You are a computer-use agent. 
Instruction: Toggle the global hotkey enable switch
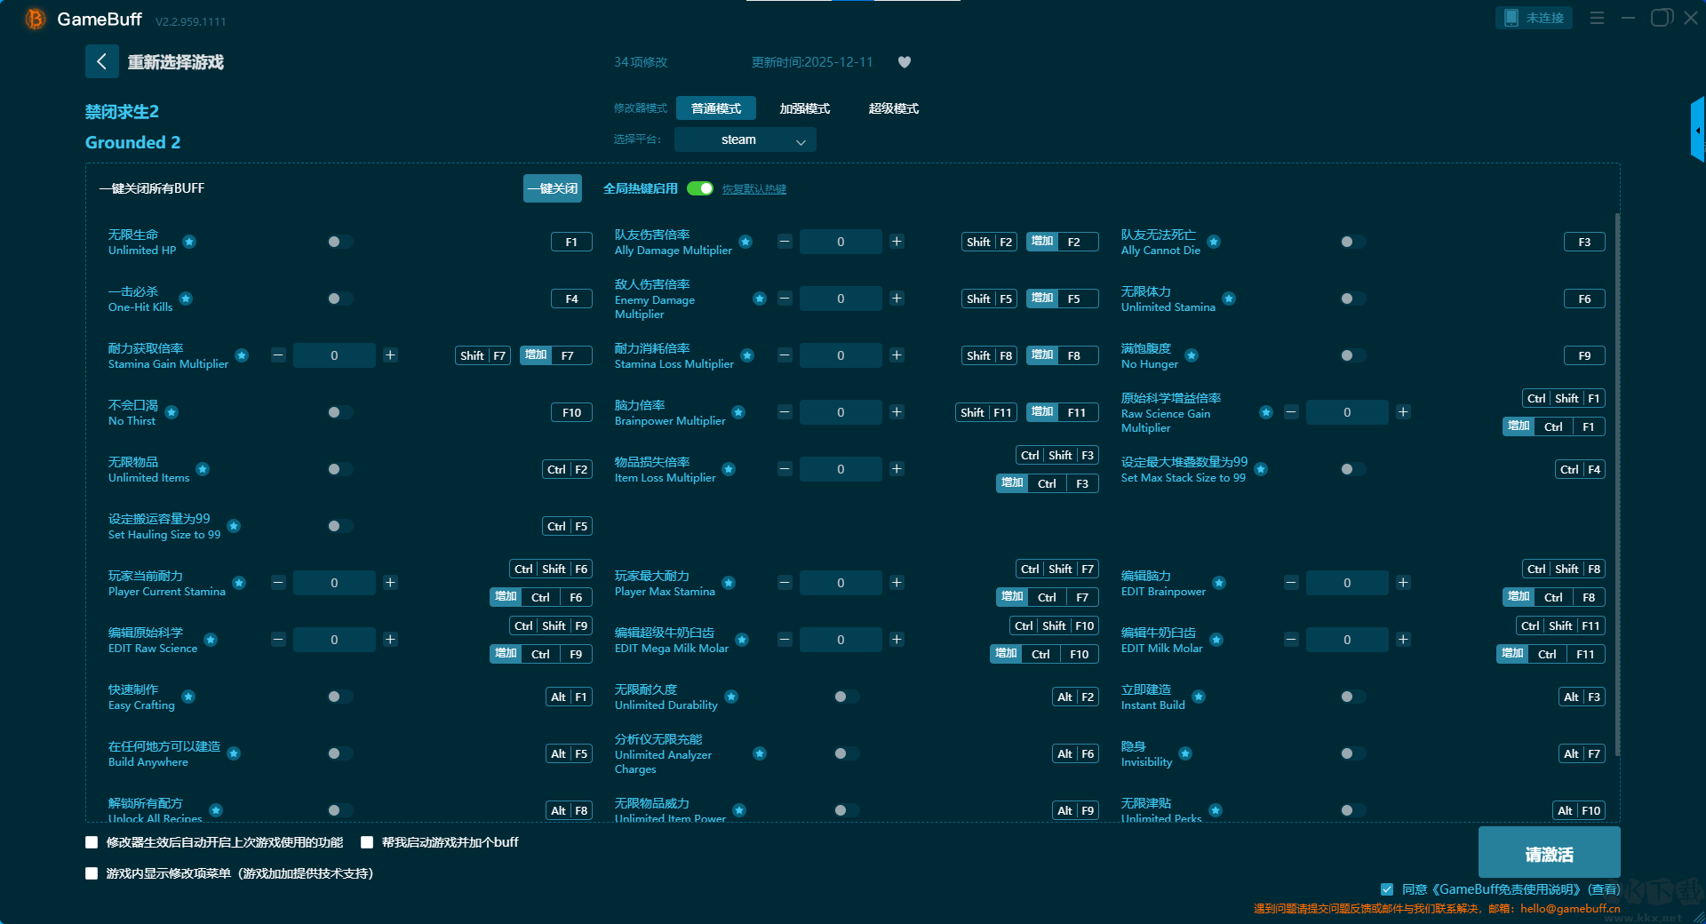click(700, 188)
